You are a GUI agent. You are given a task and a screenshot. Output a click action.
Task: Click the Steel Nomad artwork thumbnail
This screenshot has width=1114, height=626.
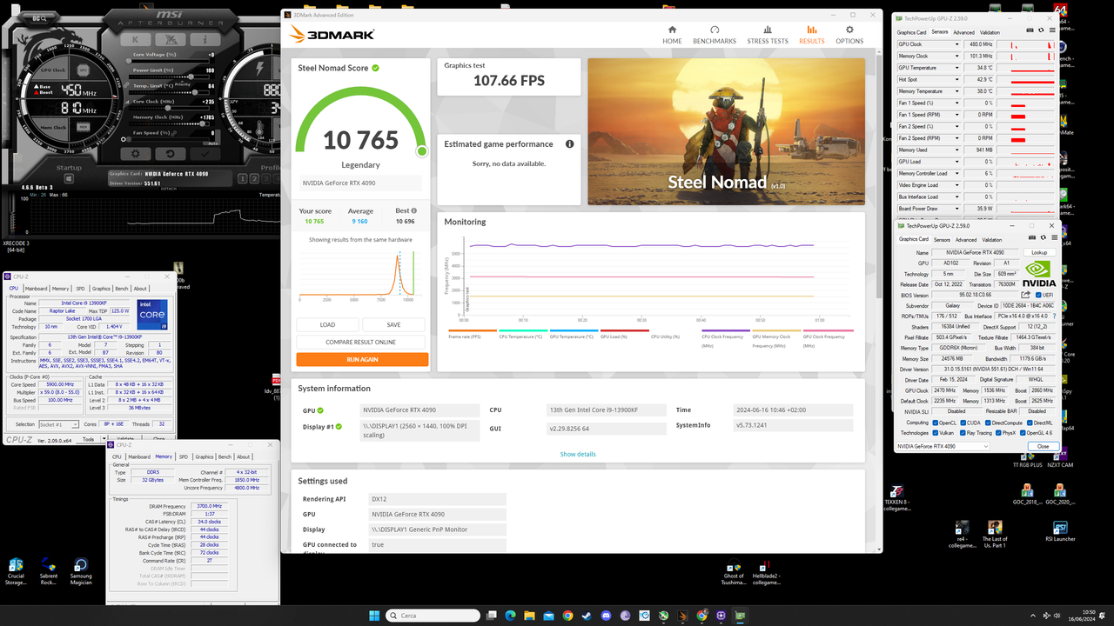click(727, 131)
